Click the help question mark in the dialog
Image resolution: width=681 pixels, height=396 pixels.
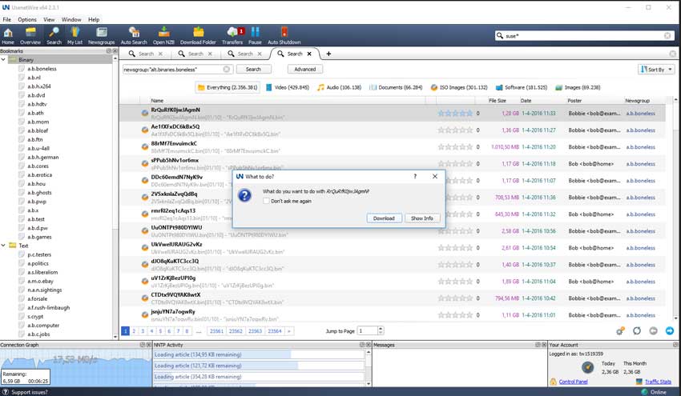(x=415, y=176)
